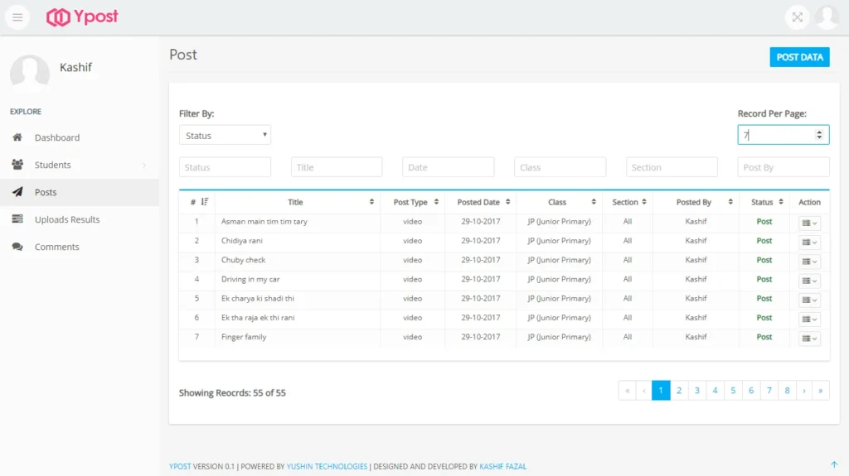This screenshot has width=849, height=476.
Task: Go to Uploads Results in sidebar
Action: click(67, 219)
